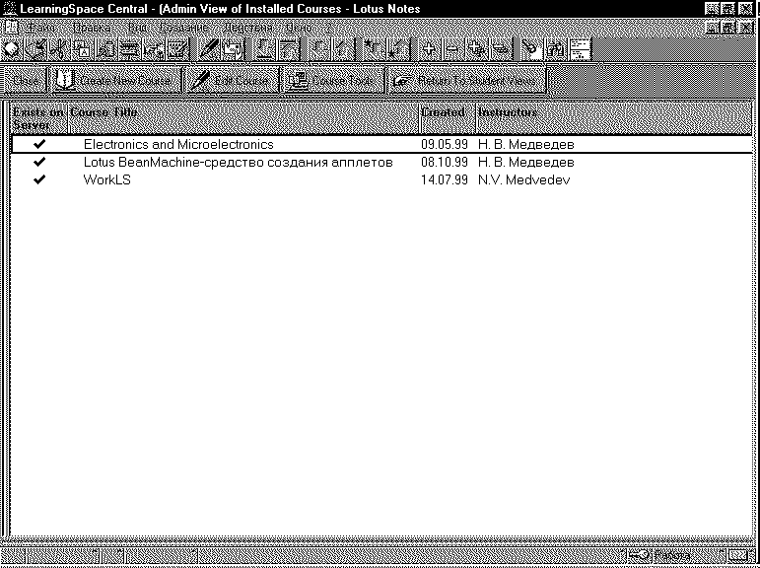Click the double-plus Expand All toolbar icon
760x568 pixels.
click(476, 49)
